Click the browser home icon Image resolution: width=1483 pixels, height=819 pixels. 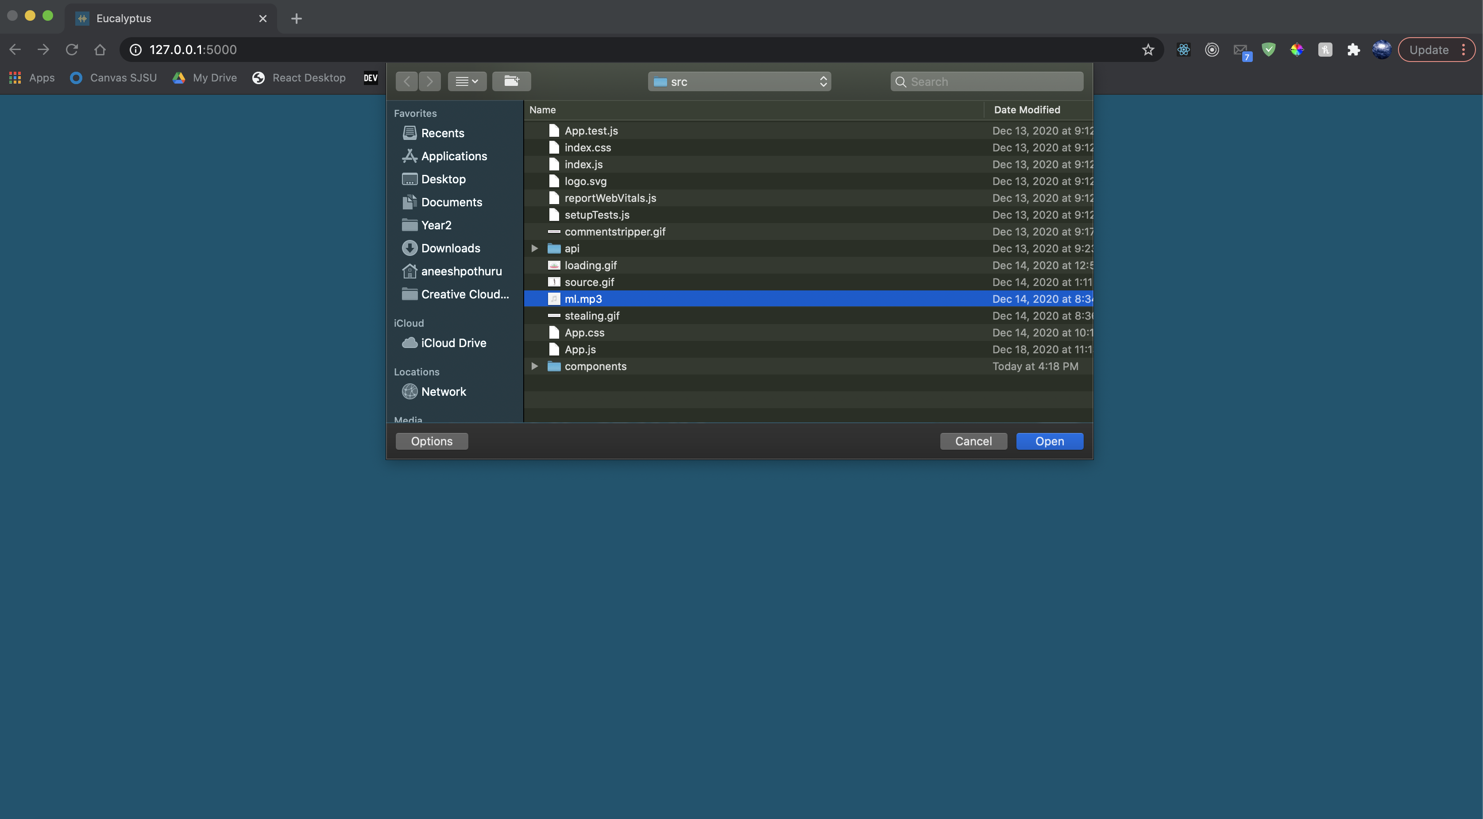tap(100, 50)
